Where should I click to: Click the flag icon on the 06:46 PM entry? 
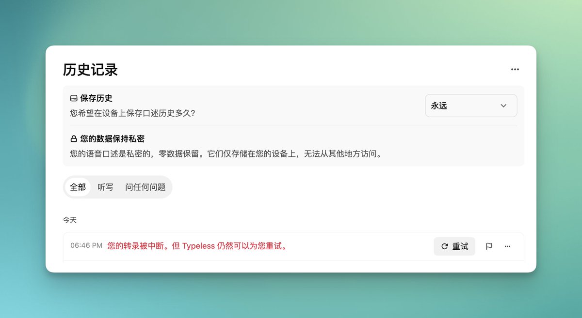click(x=489, y=246)
